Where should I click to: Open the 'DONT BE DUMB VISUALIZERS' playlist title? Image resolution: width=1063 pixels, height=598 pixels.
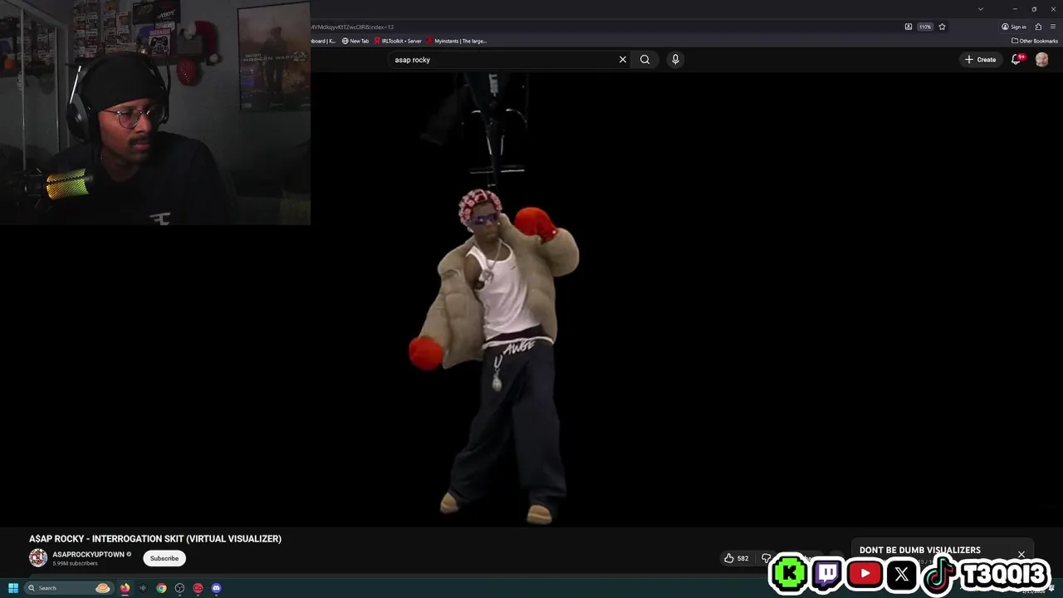click(919, 550)
